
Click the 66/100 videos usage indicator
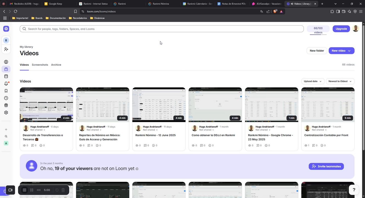click(318, 30)
